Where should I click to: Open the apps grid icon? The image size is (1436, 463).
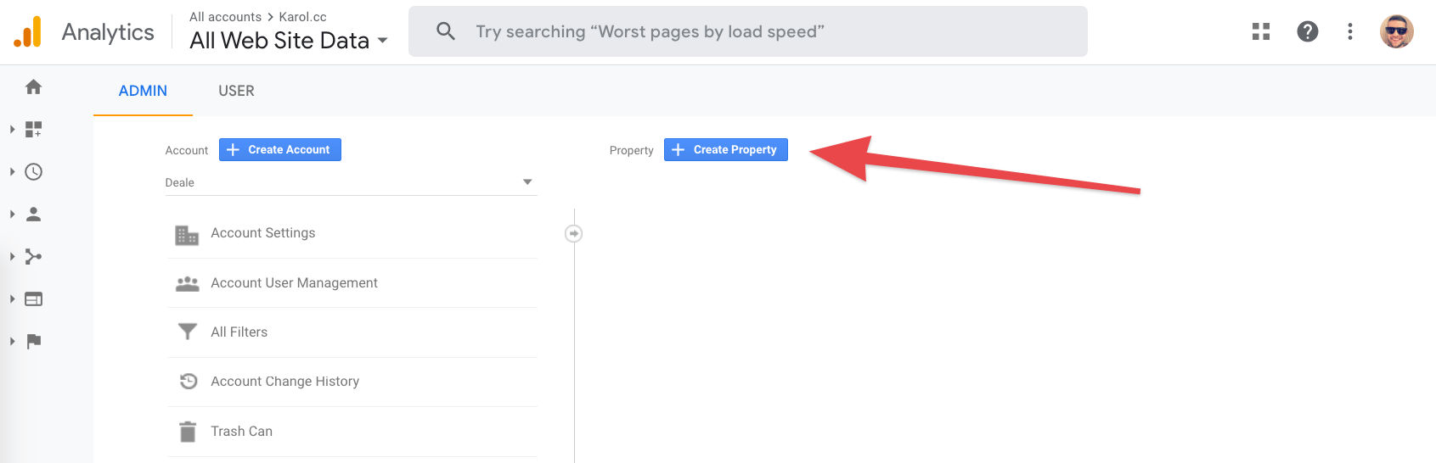pyautogui.click(x=1261, y=31)
